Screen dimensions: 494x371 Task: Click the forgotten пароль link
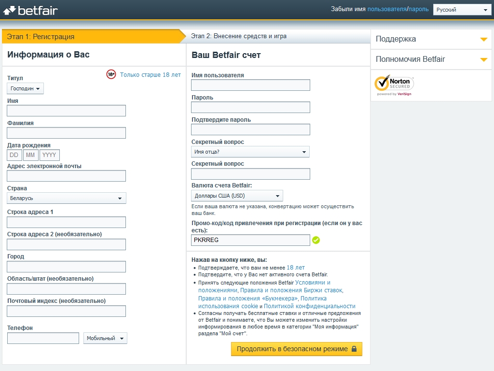click(x=418, y=9)
